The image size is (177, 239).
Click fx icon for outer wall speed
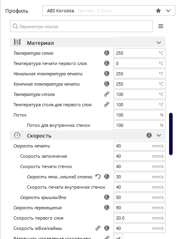107,176
